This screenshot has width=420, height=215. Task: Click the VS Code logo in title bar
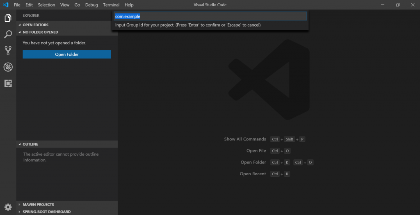6,5
